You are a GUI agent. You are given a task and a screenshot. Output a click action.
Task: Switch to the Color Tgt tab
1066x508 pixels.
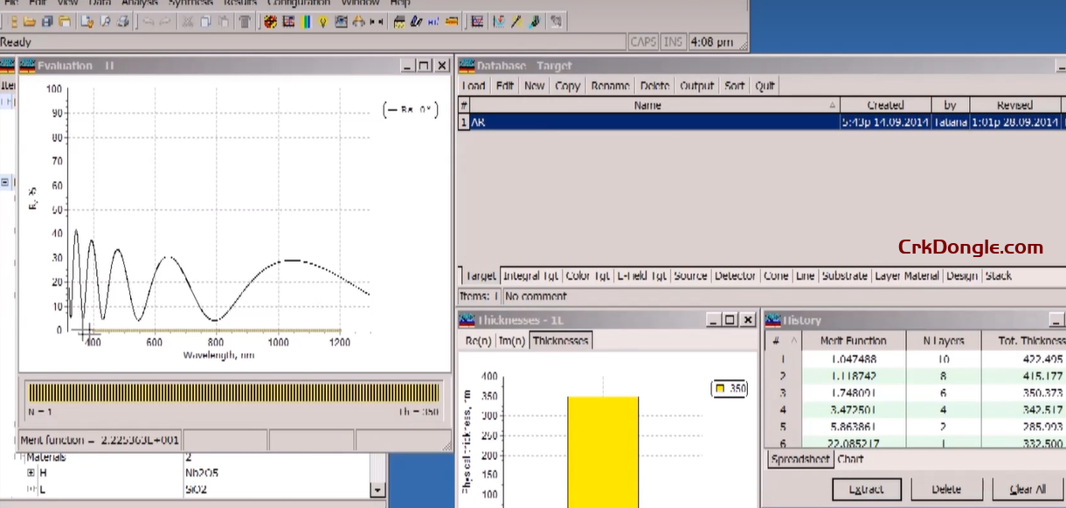(x=587, y=275)
